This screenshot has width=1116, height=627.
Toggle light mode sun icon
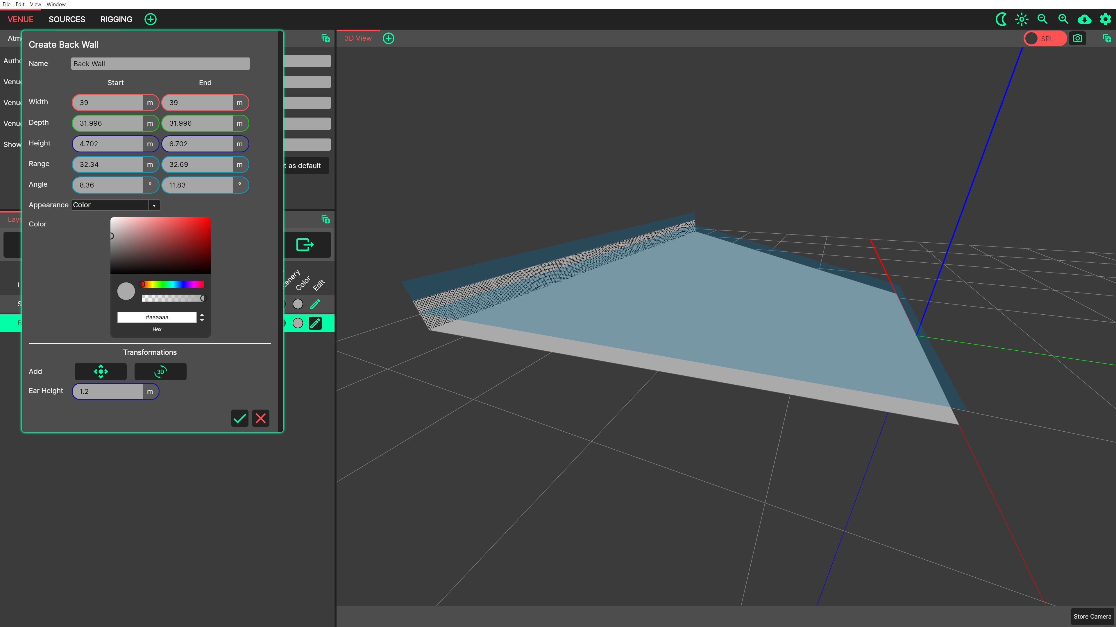coord(1022,19)
